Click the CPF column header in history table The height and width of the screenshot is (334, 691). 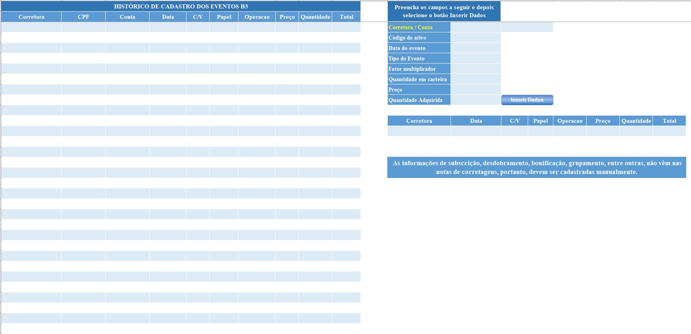83,17
